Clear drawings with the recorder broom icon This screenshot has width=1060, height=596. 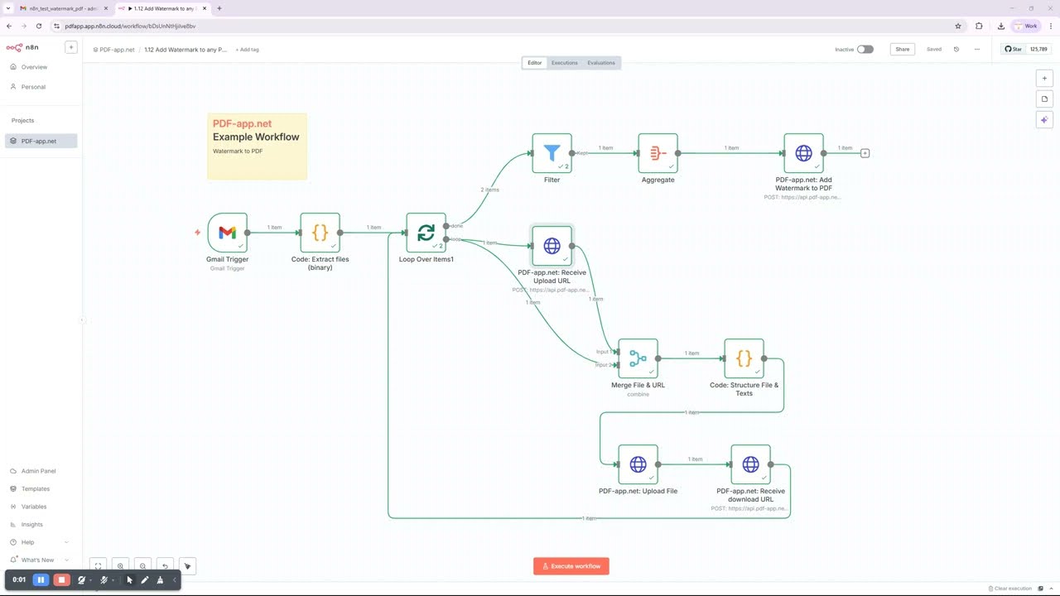point(160,579)
